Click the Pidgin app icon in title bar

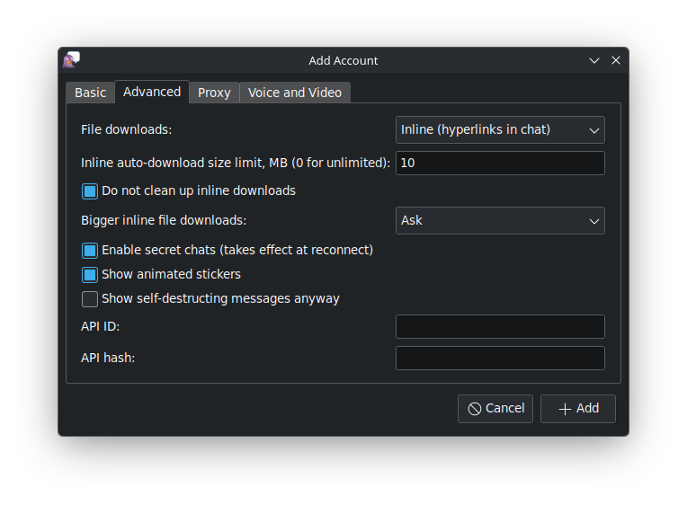pos(71,59)
